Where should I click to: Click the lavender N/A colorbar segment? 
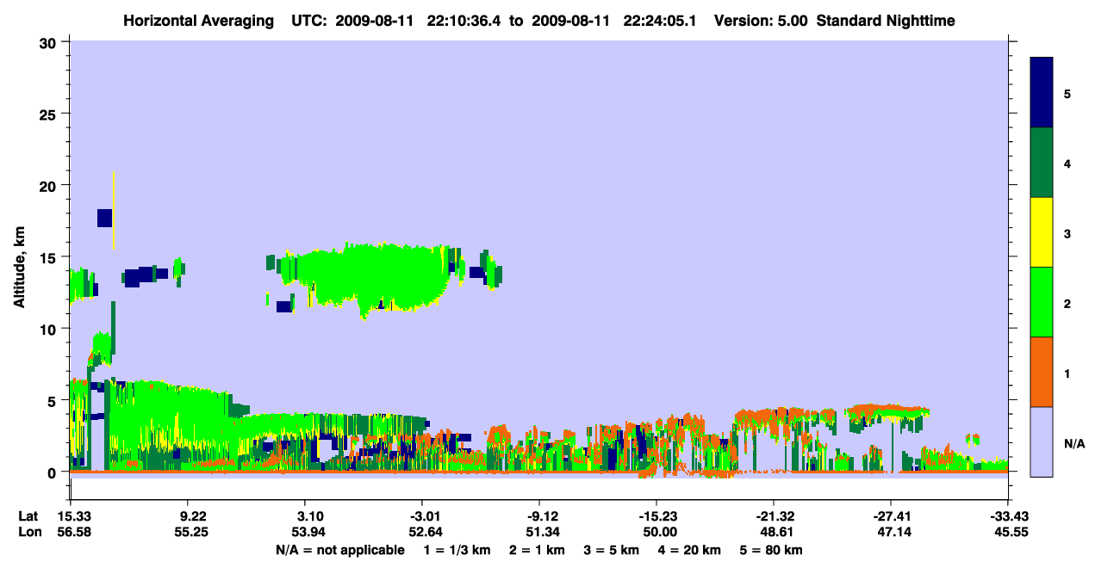[x=1042, y=441]
